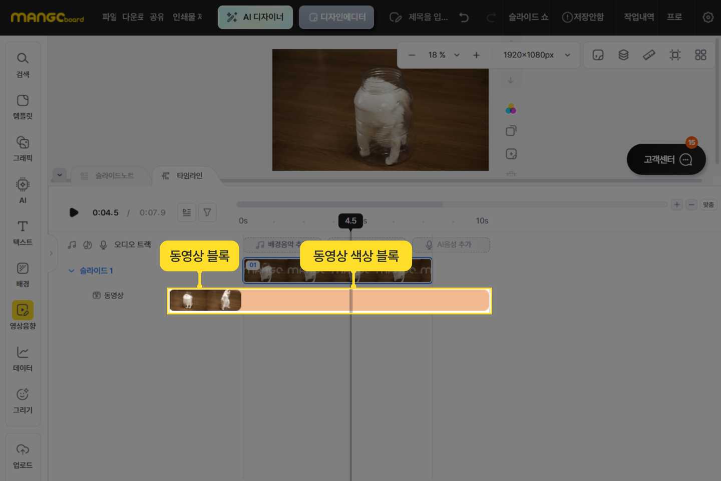
Task: Open the Graphics (그래픽) sidebar panel
Action: 23,149
